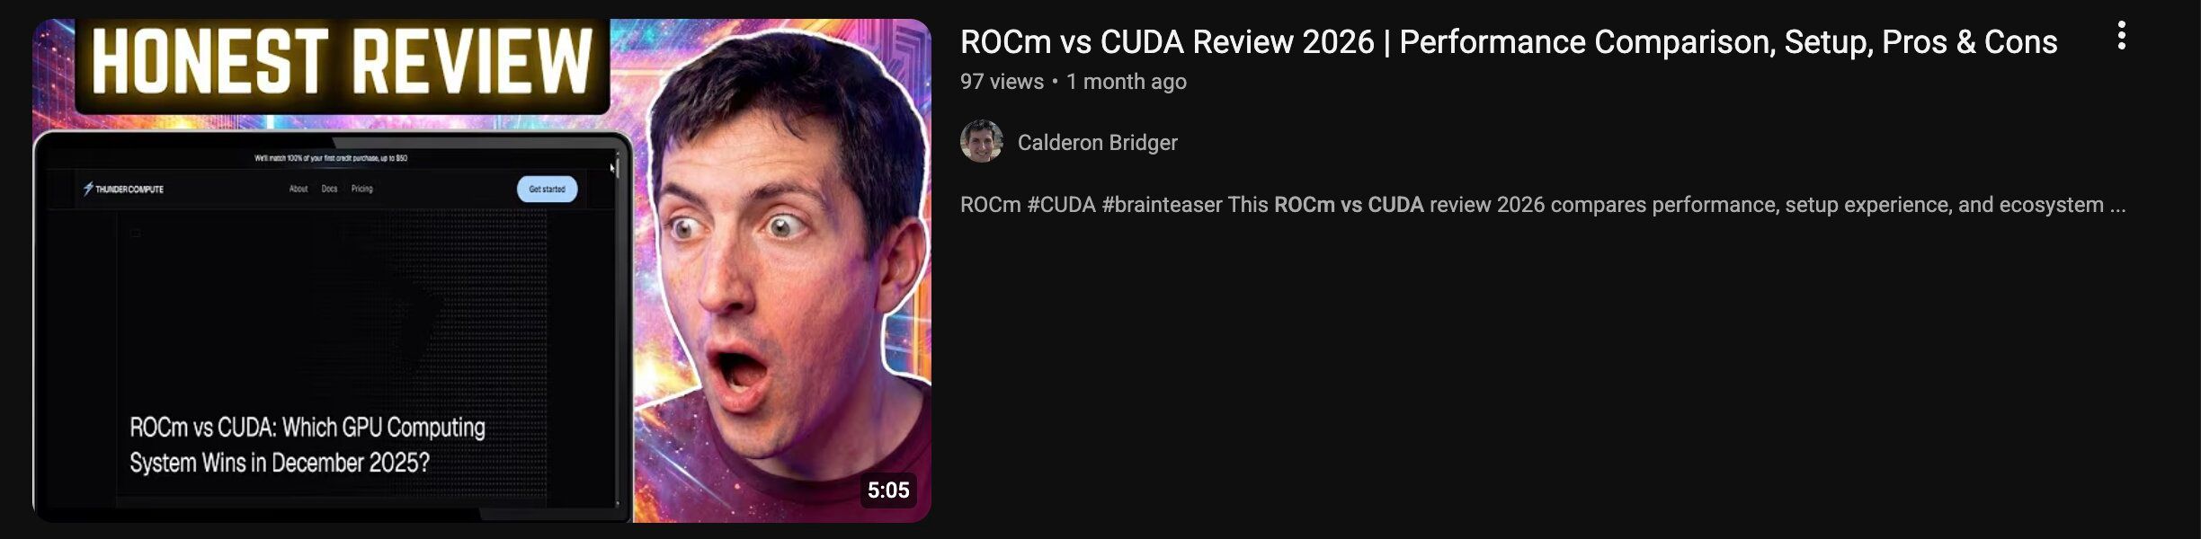Click the Pricing item in thumbnail's site navbar
This screenshot has width=2201, height=539.
click(361, 189)
